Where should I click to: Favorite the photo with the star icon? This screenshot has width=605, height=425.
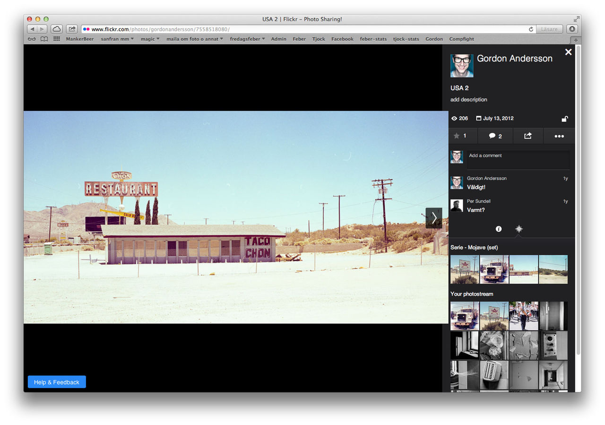click(457, 136)
